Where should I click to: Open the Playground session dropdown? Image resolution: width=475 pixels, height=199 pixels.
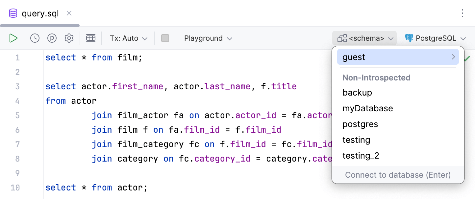[x=208, y=38]
